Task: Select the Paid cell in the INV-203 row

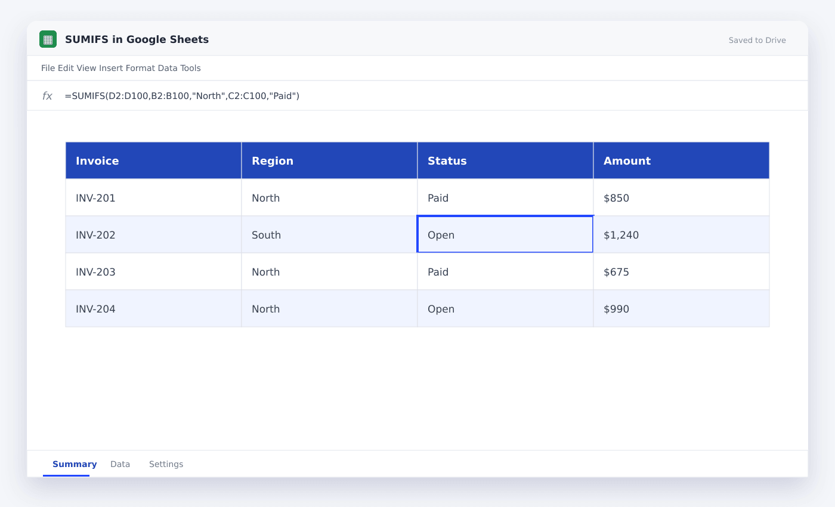Action: [505, 271]
